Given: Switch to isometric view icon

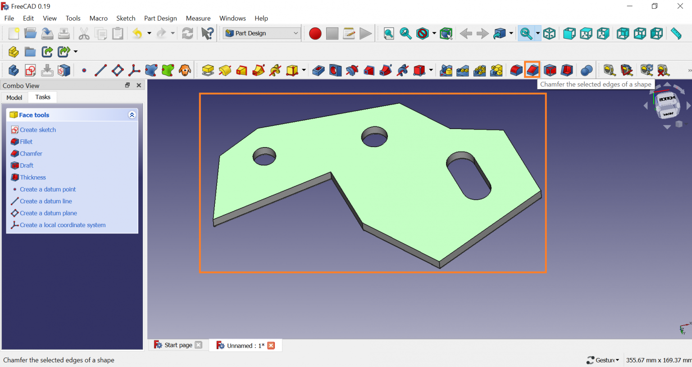Looking at the screenshot, I should click(x=549, y=34).
